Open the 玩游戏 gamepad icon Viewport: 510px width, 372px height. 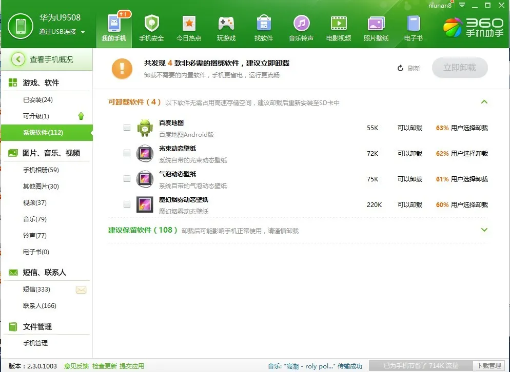tap(226, 24)
